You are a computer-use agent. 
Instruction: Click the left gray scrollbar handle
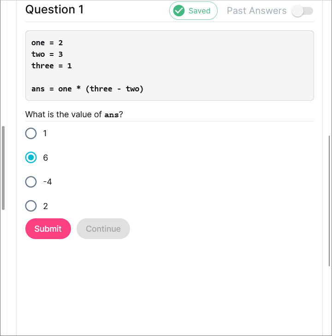(x=3, y=168)
